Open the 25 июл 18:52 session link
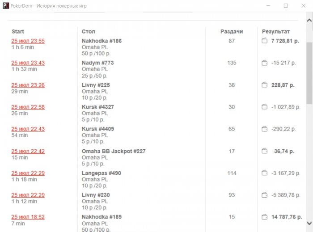 point(28,217)
